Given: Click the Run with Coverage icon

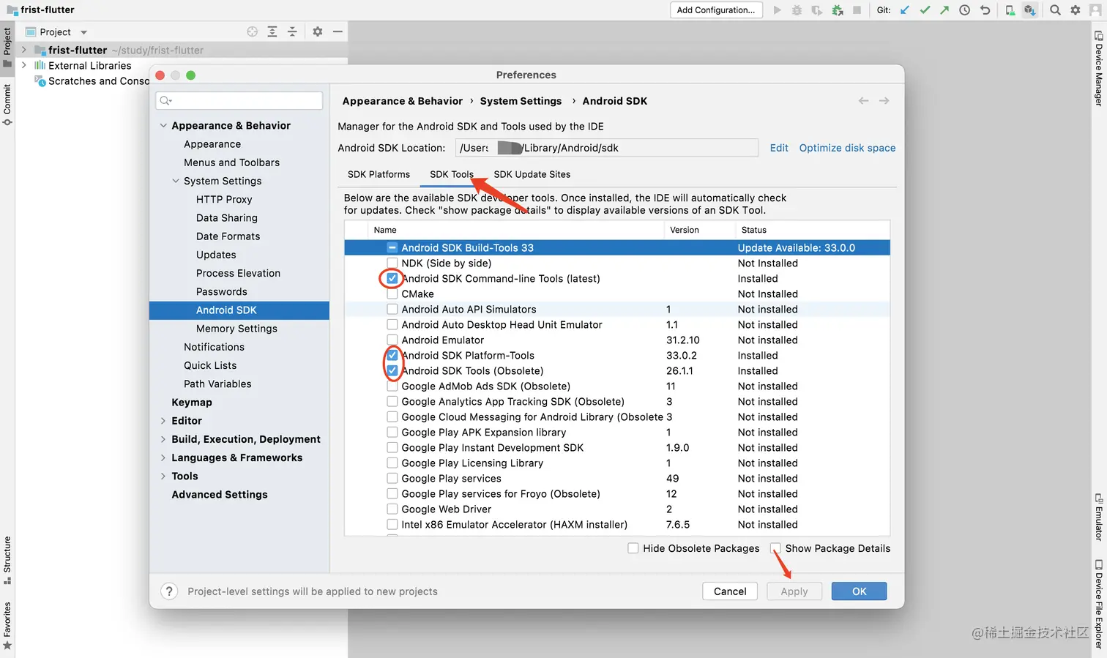Looking at the screenshot, I should 816,10.
